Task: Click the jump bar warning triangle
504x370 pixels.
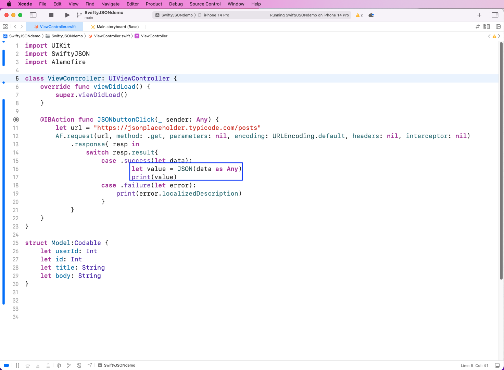Action: 494,36
